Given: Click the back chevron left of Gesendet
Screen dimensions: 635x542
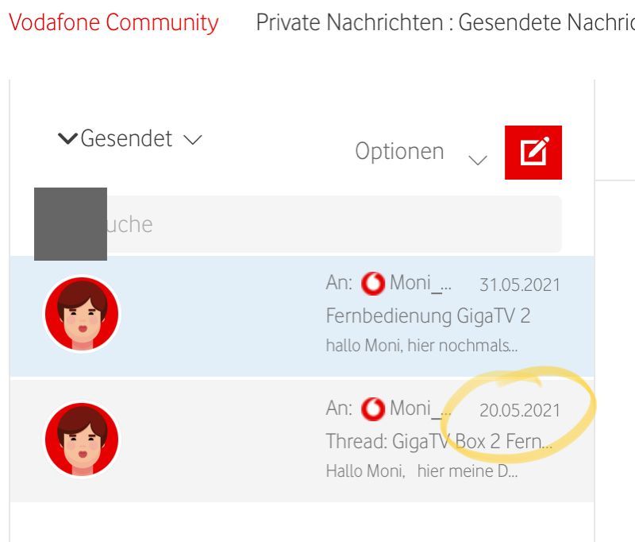Looking at the screenshot, I should pyautogui.click(x=67, y=138).
